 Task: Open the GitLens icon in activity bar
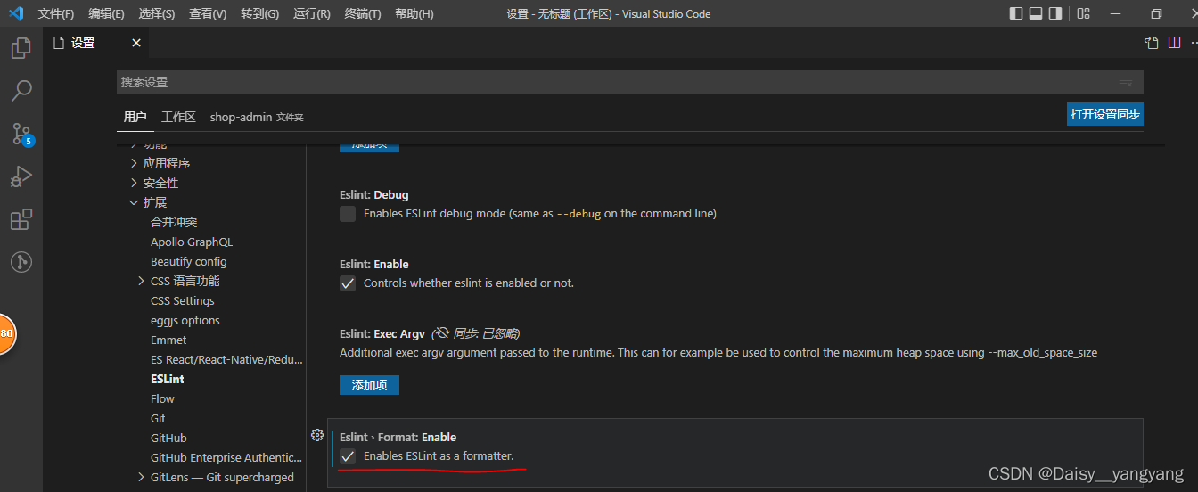[21, 262]
